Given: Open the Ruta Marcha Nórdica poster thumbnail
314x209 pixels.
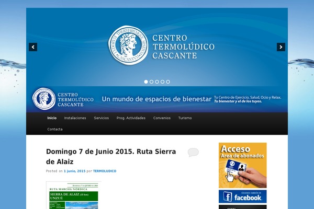Looking at the screenshot, I should click(73, 195).
